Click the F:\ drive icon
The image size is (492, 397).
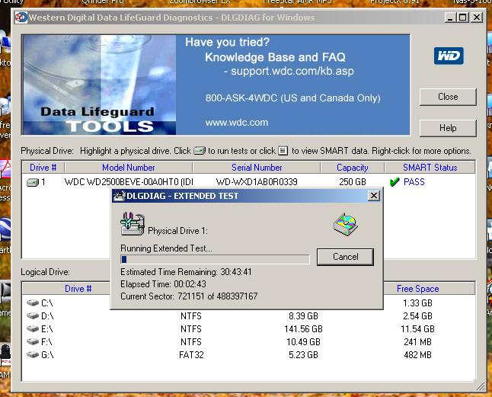click(x=33, y=342)
